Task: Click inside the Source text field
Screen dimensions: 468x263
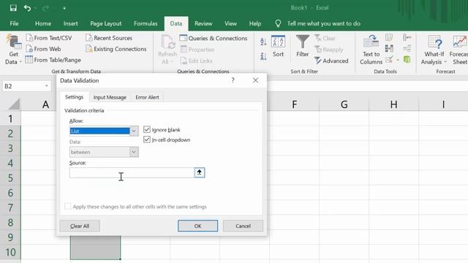Action: pos(132,172)
